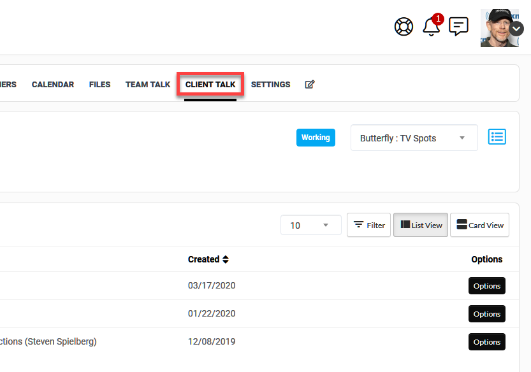The width and height of the screenshot is (531, 372).
Task: Switch to Card View
Action: (479, 225)
